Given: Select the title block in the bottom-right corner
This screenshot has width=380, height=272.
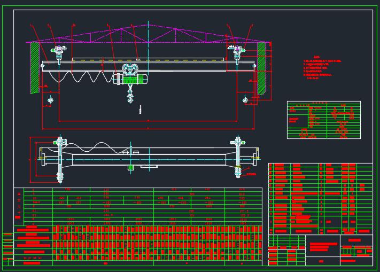Looking at the screenshot, I should (x=321, y=250).
